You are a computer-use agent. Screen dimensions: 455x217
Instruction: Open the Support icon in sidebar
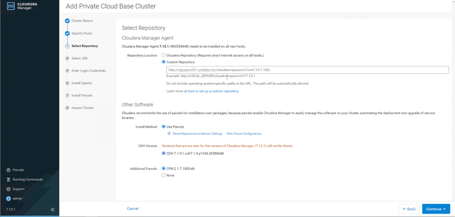[x=9, y=189]
